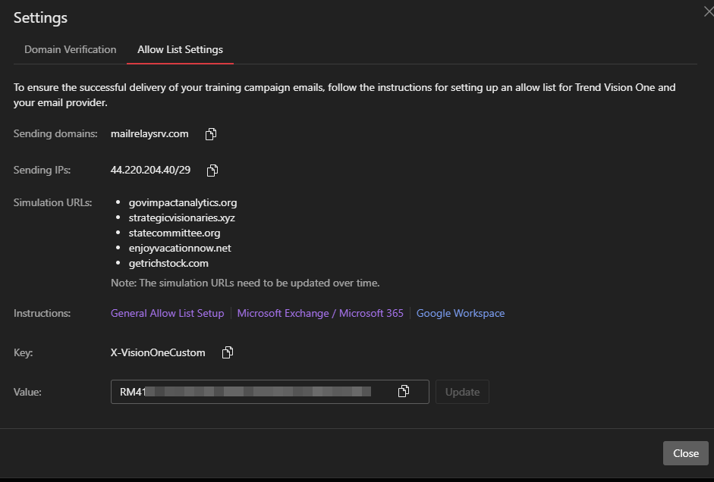Click the Close button
The width and height of the screenshot is (714, 482).
(x=685, y=453)
